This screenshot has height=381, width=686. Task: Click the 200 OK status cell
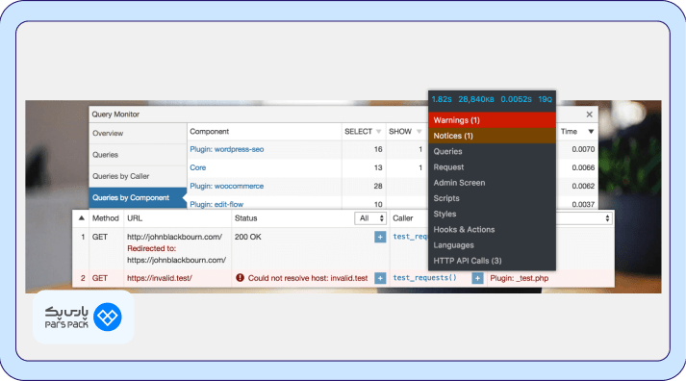coord(247,237)
